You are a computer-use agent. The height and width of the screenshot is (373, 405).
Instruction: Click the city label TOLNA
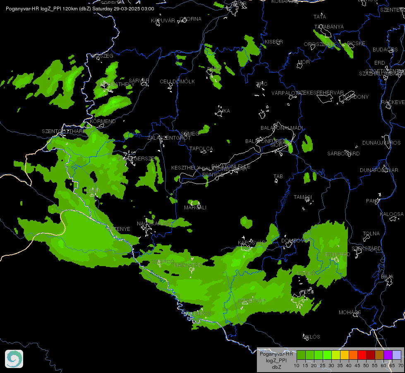pyautogui.click(x=371, y=233)
